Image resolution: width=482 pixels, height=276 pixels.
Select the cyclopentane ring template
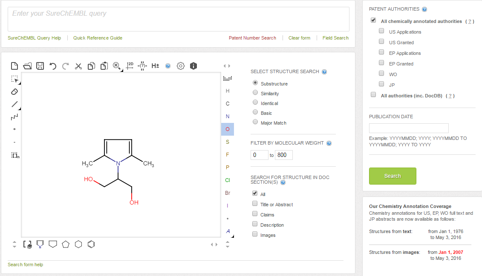66,245
